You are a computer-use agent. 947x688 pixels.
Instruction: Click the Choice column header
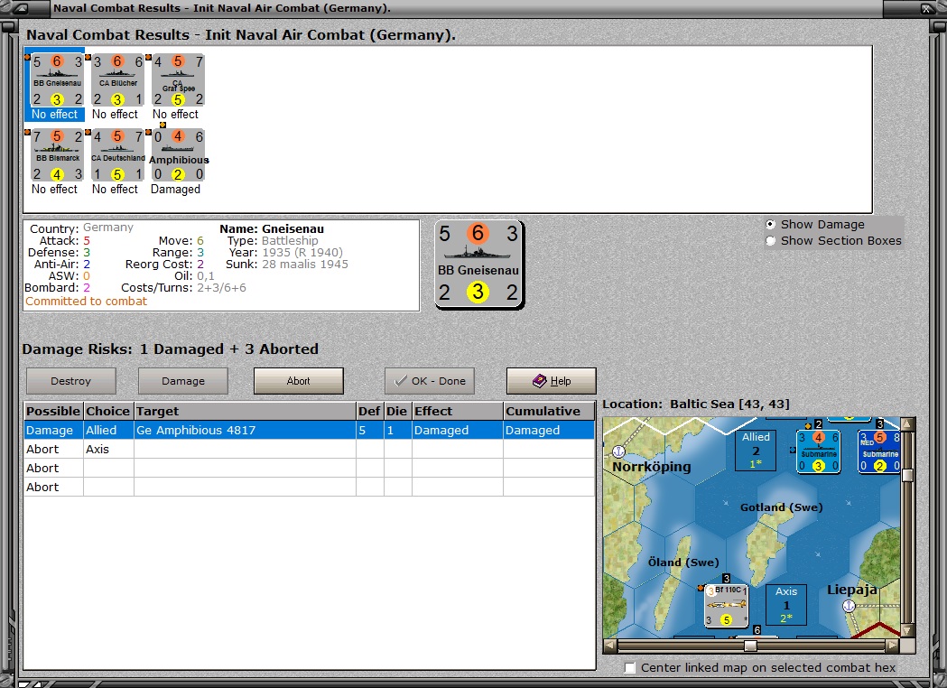[108, 412]
